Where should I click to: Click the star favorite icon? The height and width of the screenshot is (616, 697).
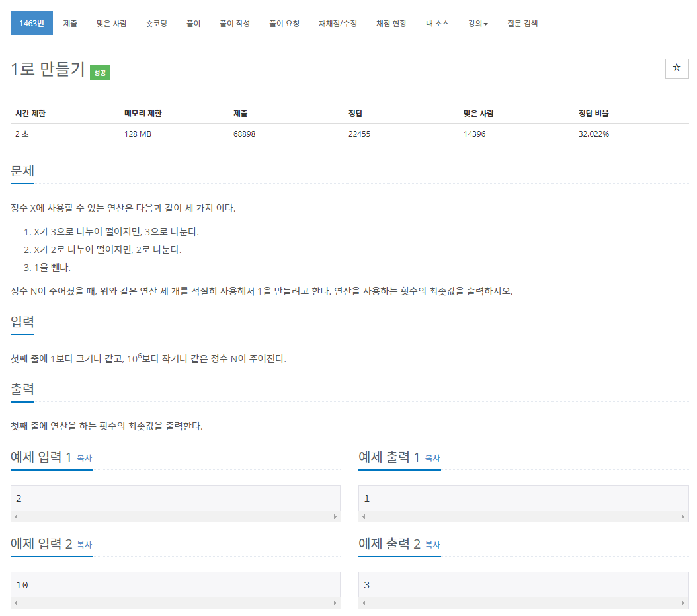676,68
